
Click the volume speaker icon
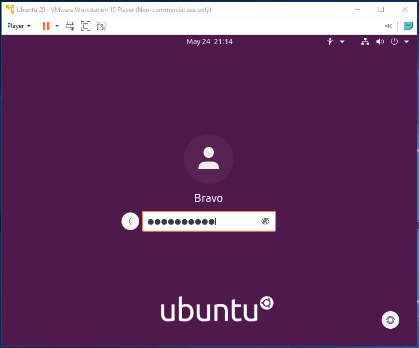tap(380, 42)
